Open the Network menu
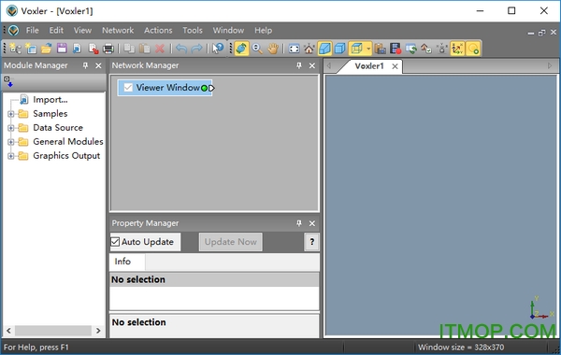 coord(118,31)
